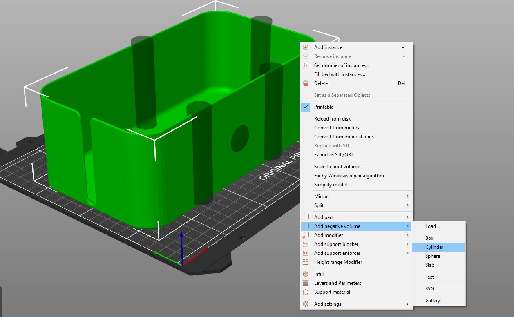Viewport: 514px width, 317px height.
Task: Click the Delete trash icon
Action: click(x=306, y=83)
